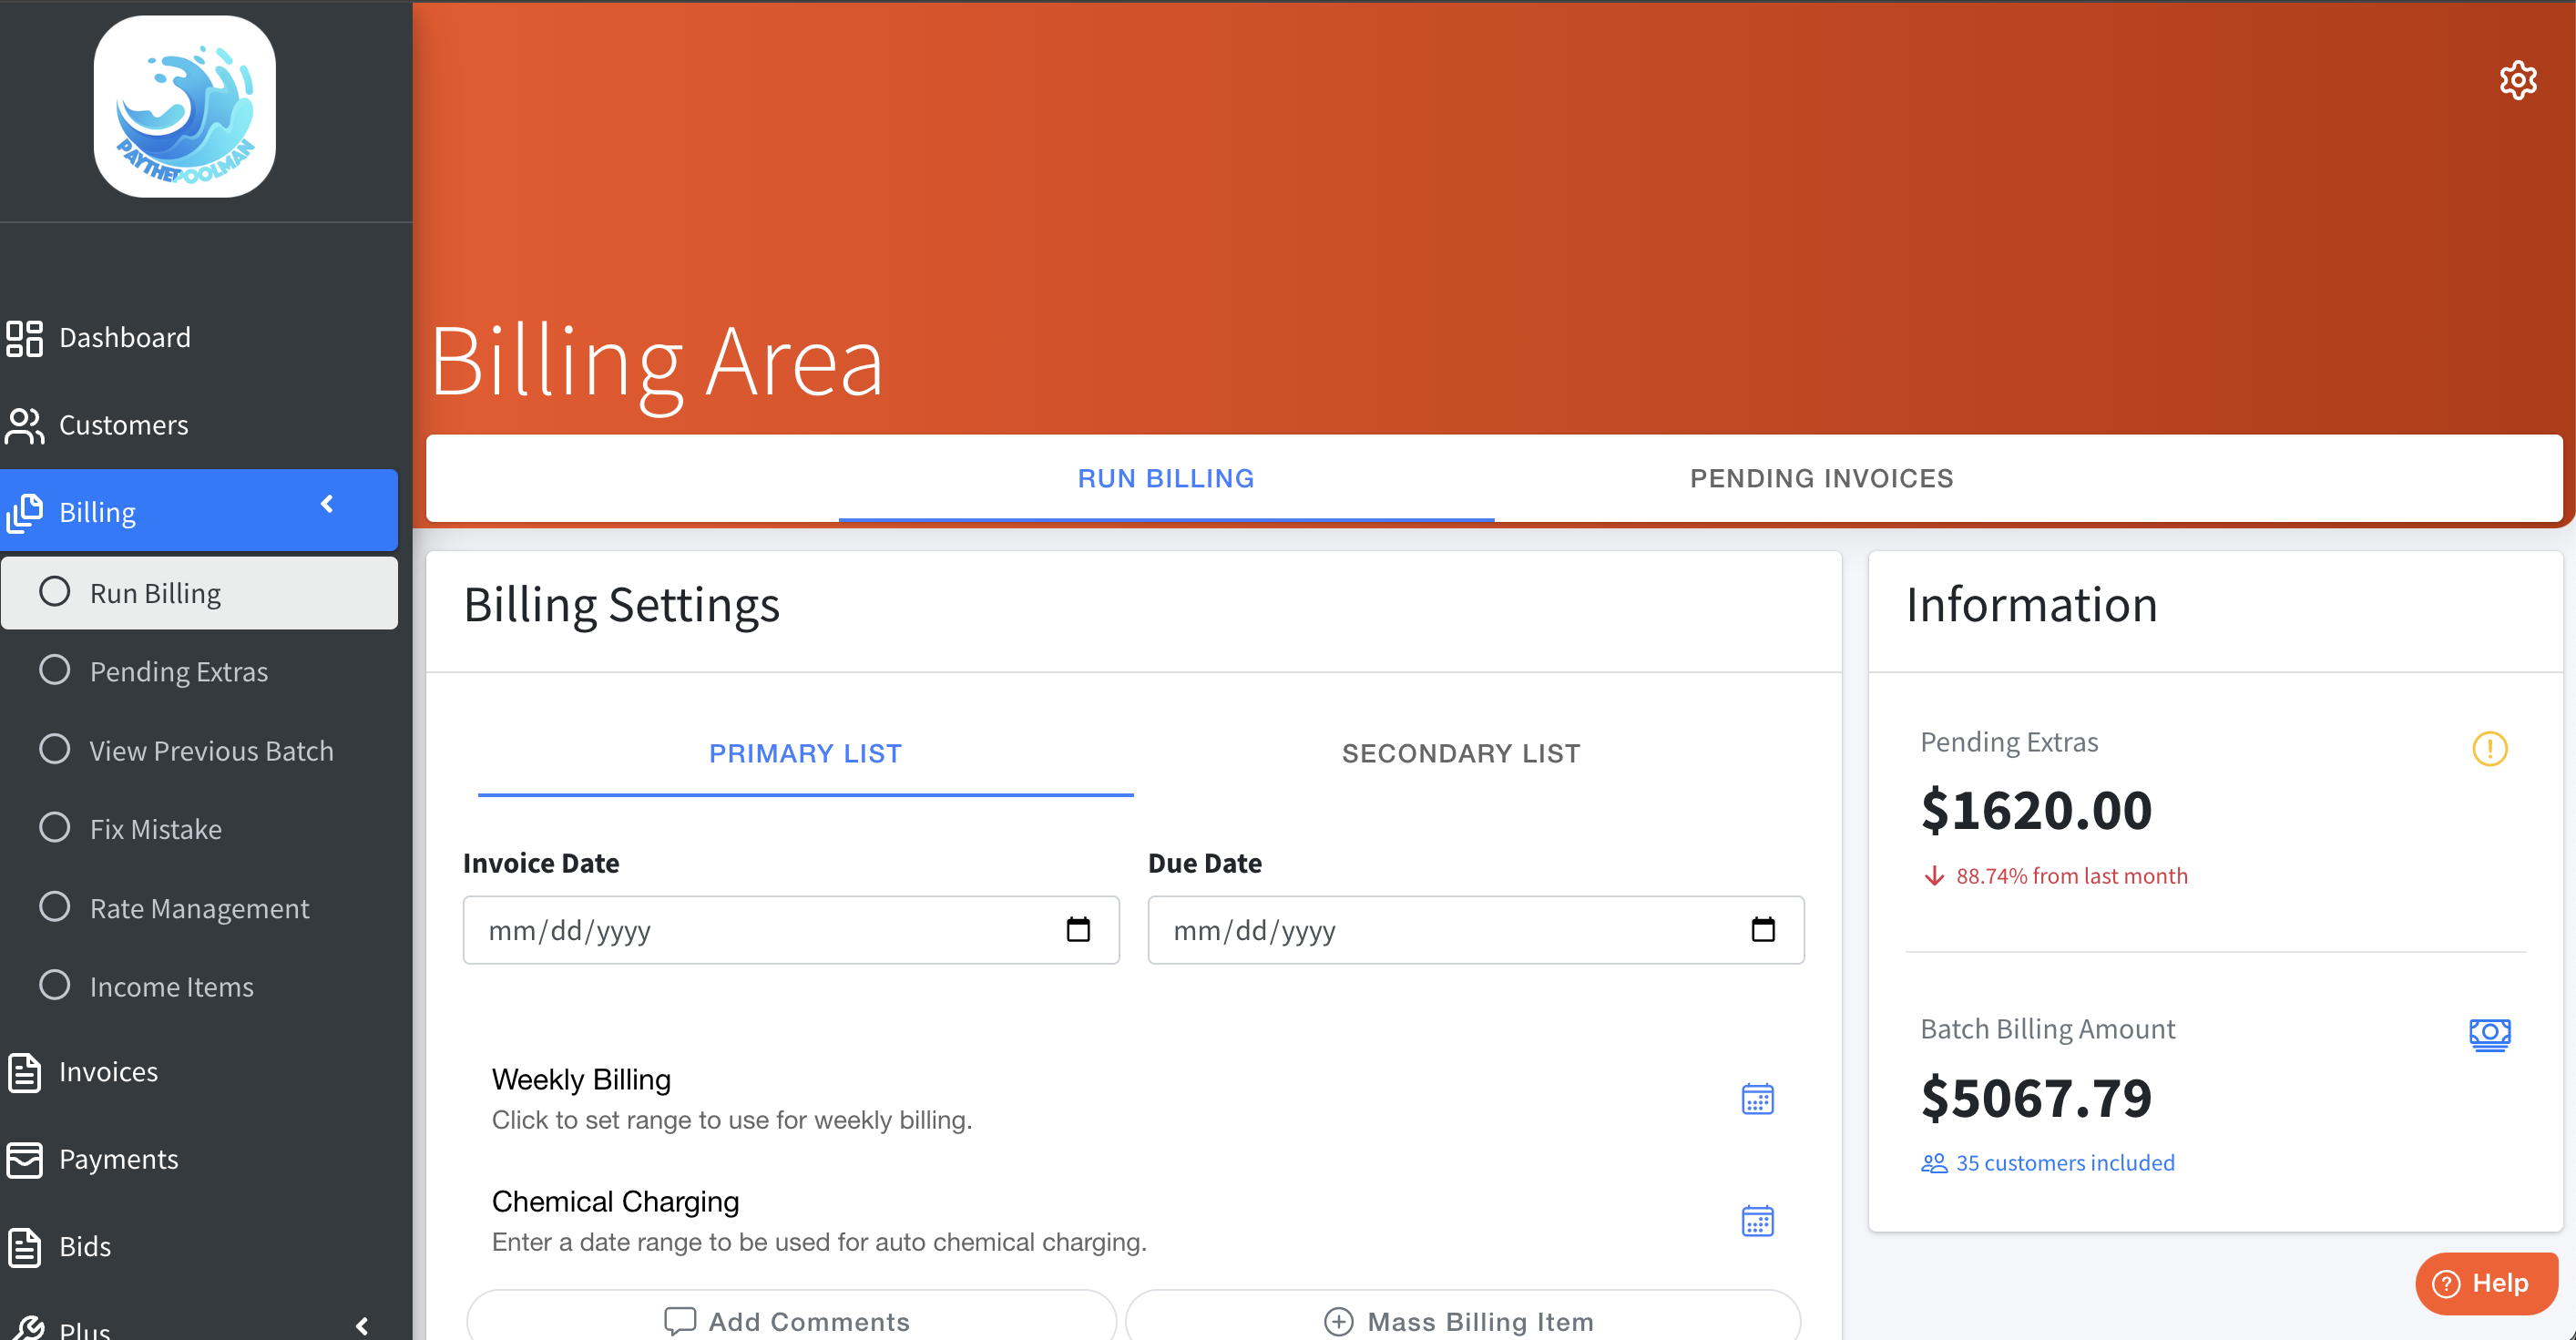Click the Weekly Billing calendar icon
This screenshot has width=2576, height=1340.
pyautogui.click(x=1757, y=1099)
